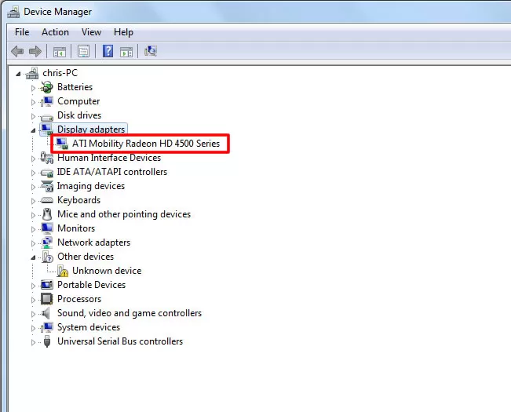Select ATI Mobility Radeon HD 4500 Series
Screen dimensions: 511x412
(146, 144)
